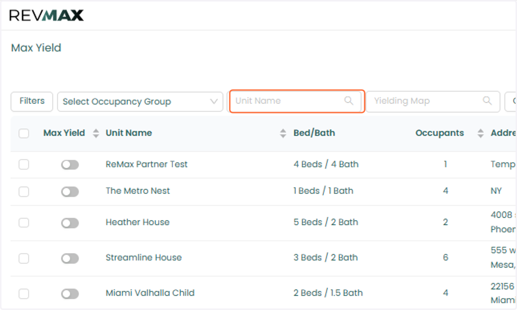Image resolution: width=517 pixels, height=310 pixels.
Task: Click 4 Beds / 4 Bath cell
Action: (326, 164)
